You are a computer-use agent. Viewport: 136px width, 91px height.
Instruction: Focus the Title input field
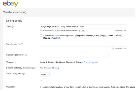tap(83, 27)
